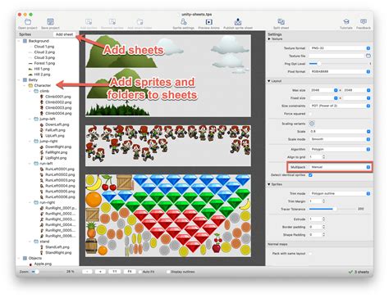The height and width of the screenshot is (298, 389).
Task: Click the Open project toolbar icon
Action: [28, 21]
